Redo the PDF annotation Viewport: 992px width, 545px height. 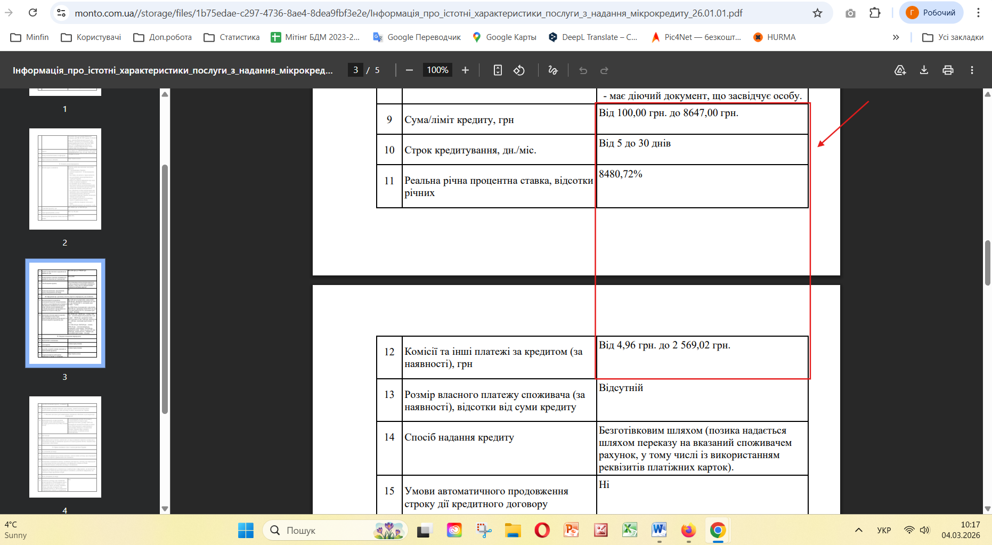(604, 70)
